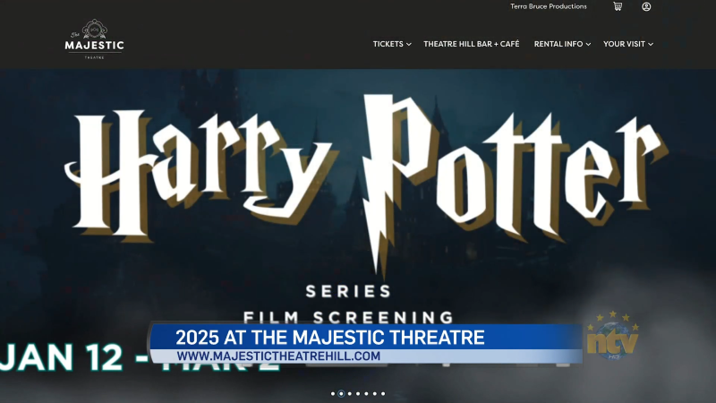
Task: Open the Tickets menu item
Action: pos(388,44)
